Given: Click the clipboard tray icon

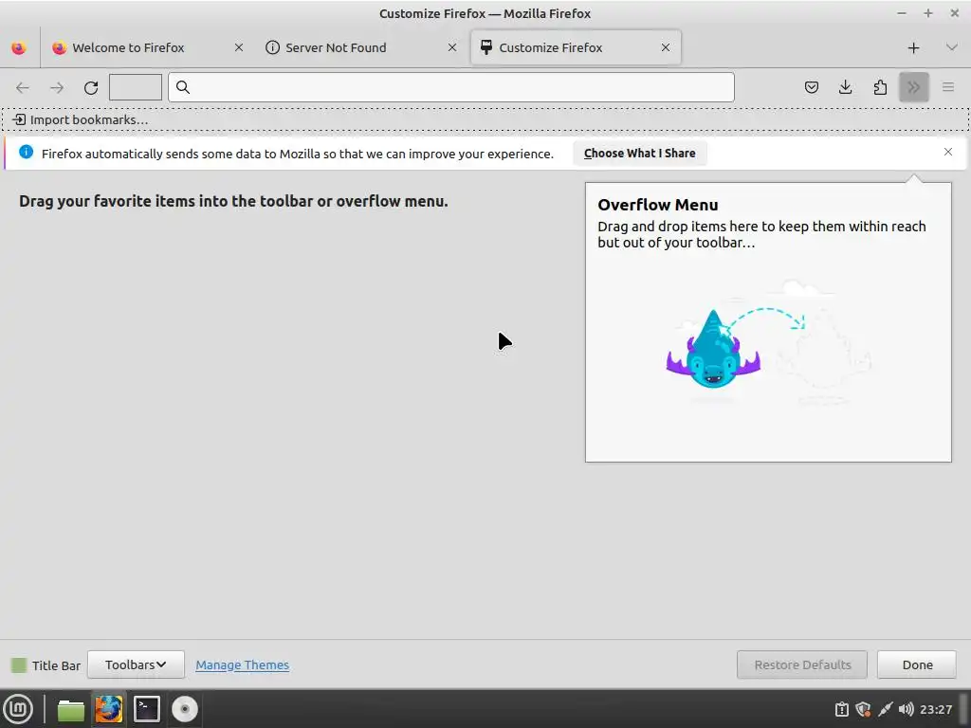Looking at the screenshot, I should click(842, 709).
